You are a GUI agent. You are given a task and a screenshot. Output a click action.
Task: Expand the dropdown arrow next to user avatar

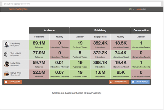pos(133,9)
